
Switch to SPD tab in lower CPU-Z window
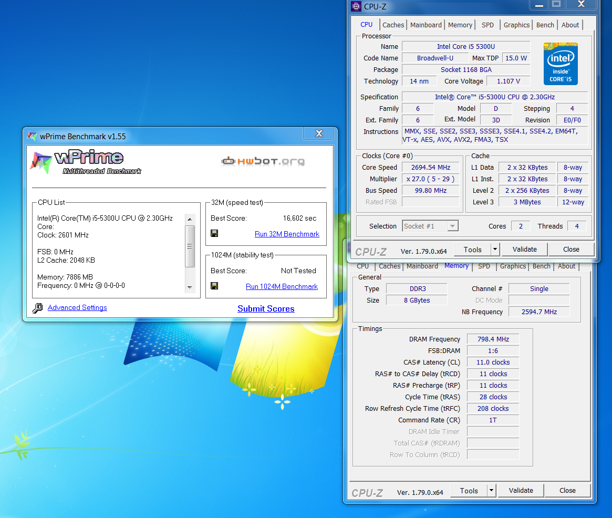tap(484, 266)
